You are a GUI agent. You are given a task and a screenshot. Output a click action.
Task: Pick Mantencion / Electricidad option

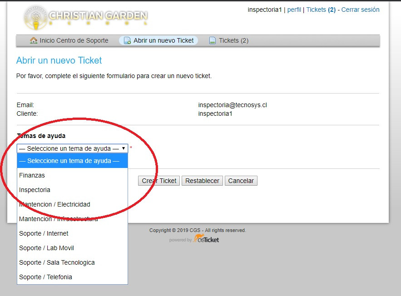(54, 204)
